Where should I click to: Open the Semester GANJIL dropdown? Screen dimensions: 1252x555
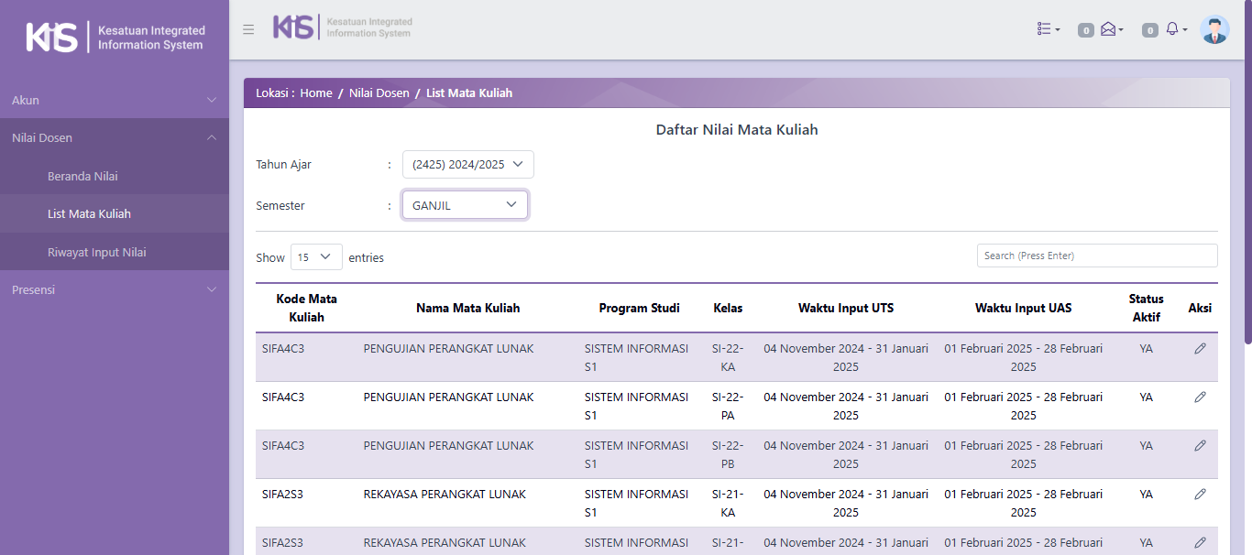(x=465, y=205)
